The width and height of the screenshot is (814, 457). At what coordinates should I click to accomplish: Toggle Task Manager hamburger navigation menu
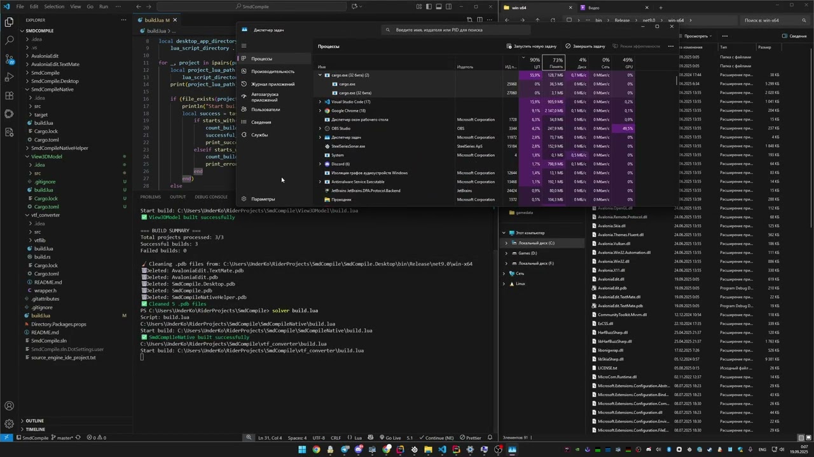point(244,46)
